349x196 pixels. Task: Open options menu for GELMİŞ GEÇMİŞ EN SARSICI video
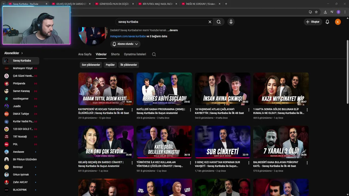coord(132,163)
